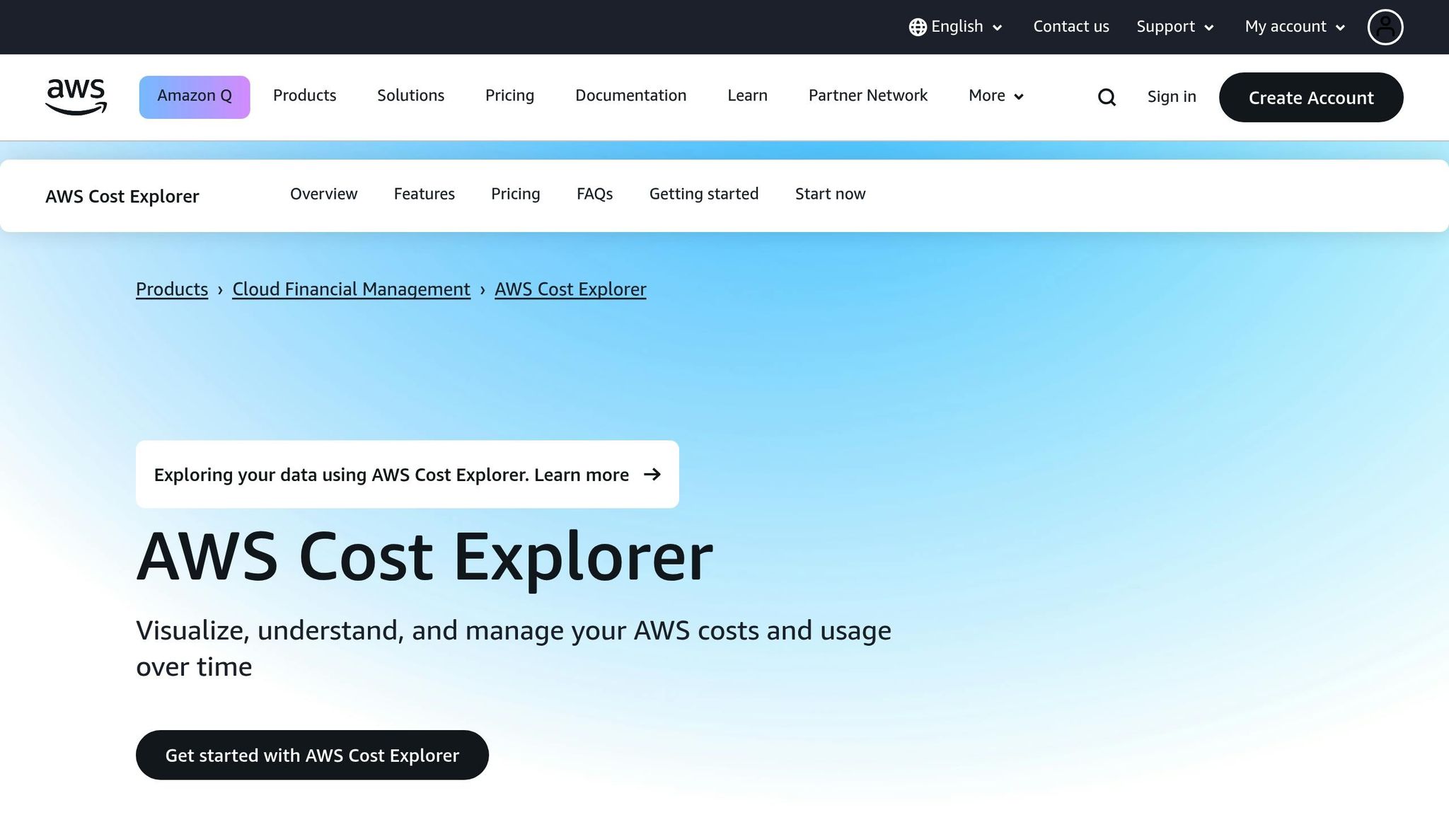Switch to Start now tab

click(x=830, y=194)
